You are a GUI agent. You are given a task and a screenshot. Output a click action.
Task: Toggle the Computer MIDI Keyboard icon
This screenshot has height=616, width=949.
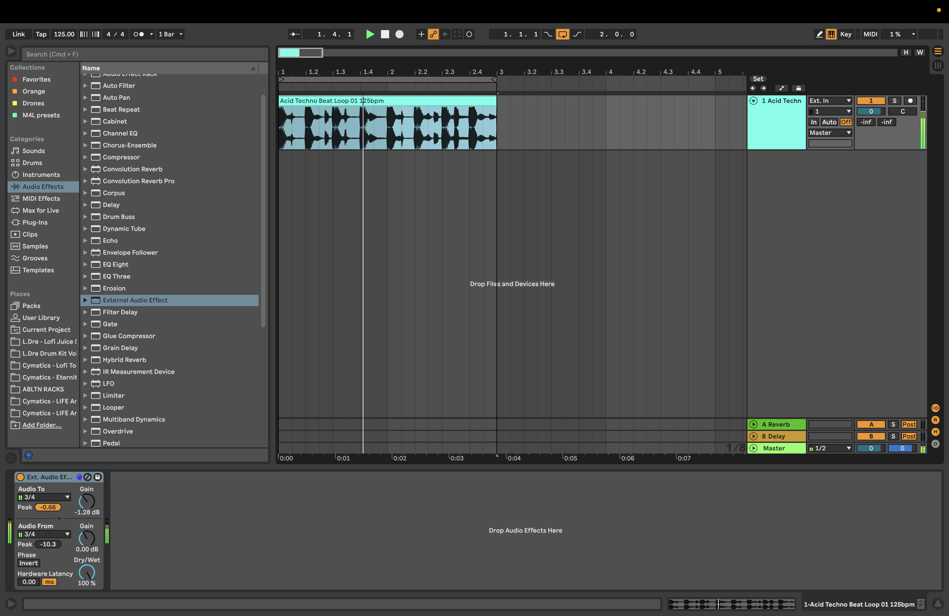pos(831,34)
